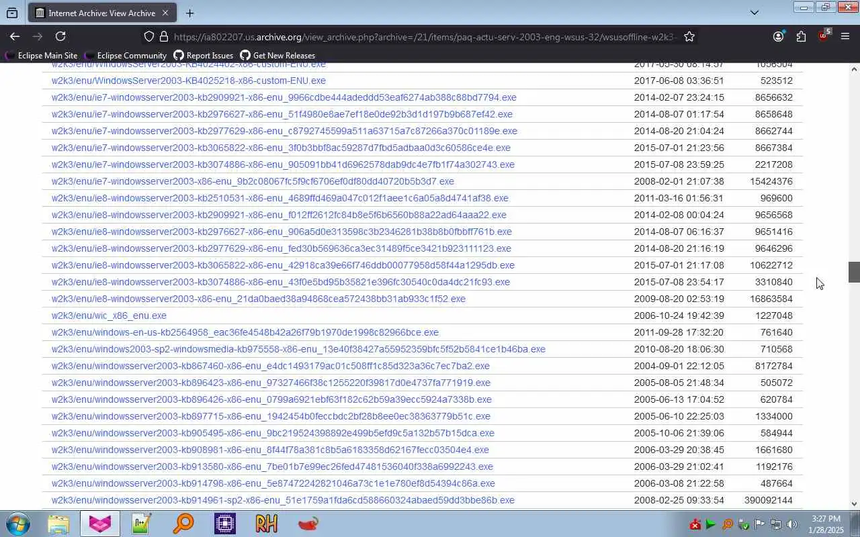Open a new tab with plus button
Image resolution: width=860 pixels, height=537 pixels.
(x=189, y=13)
